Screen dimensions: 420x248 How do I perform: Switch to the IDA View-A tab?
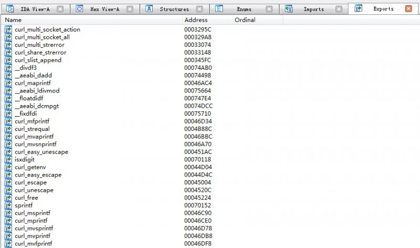pyautogui.click(x=35, y=9)
